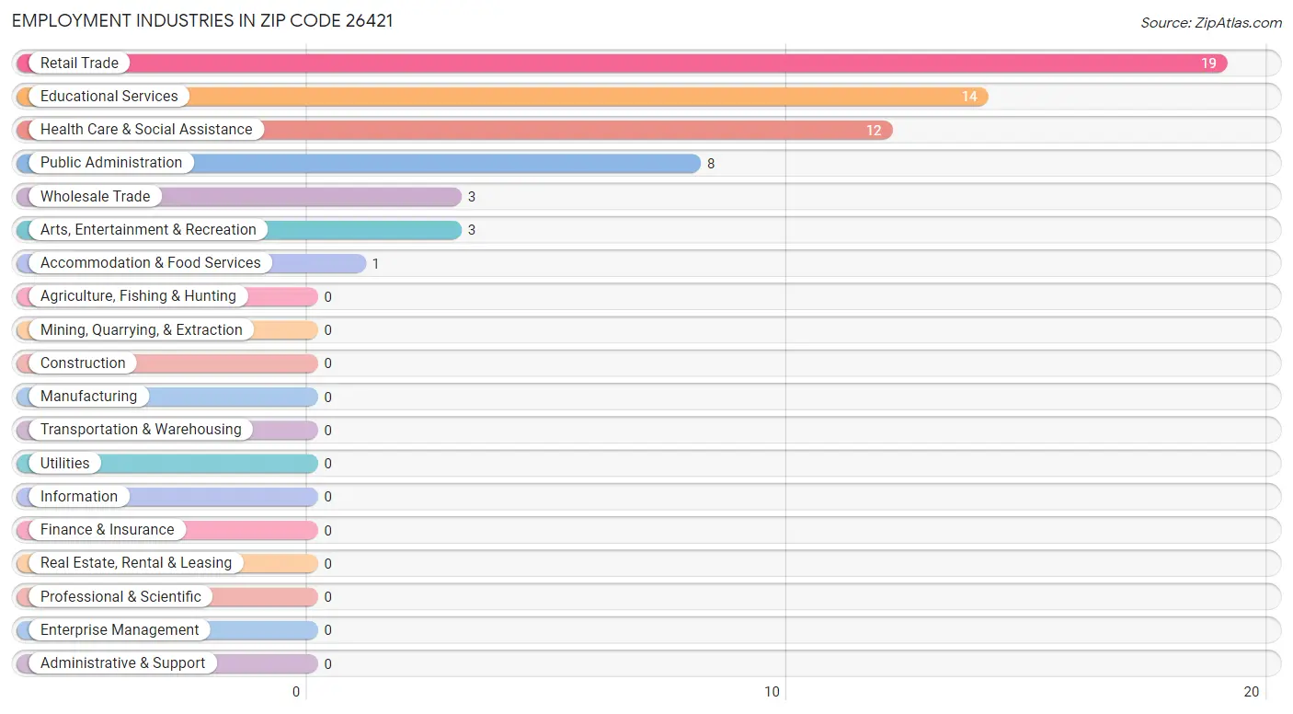The width and height of the screenshot is (1293, 714).
Task: Select the Construction label
Action: (x=83, y=363)
